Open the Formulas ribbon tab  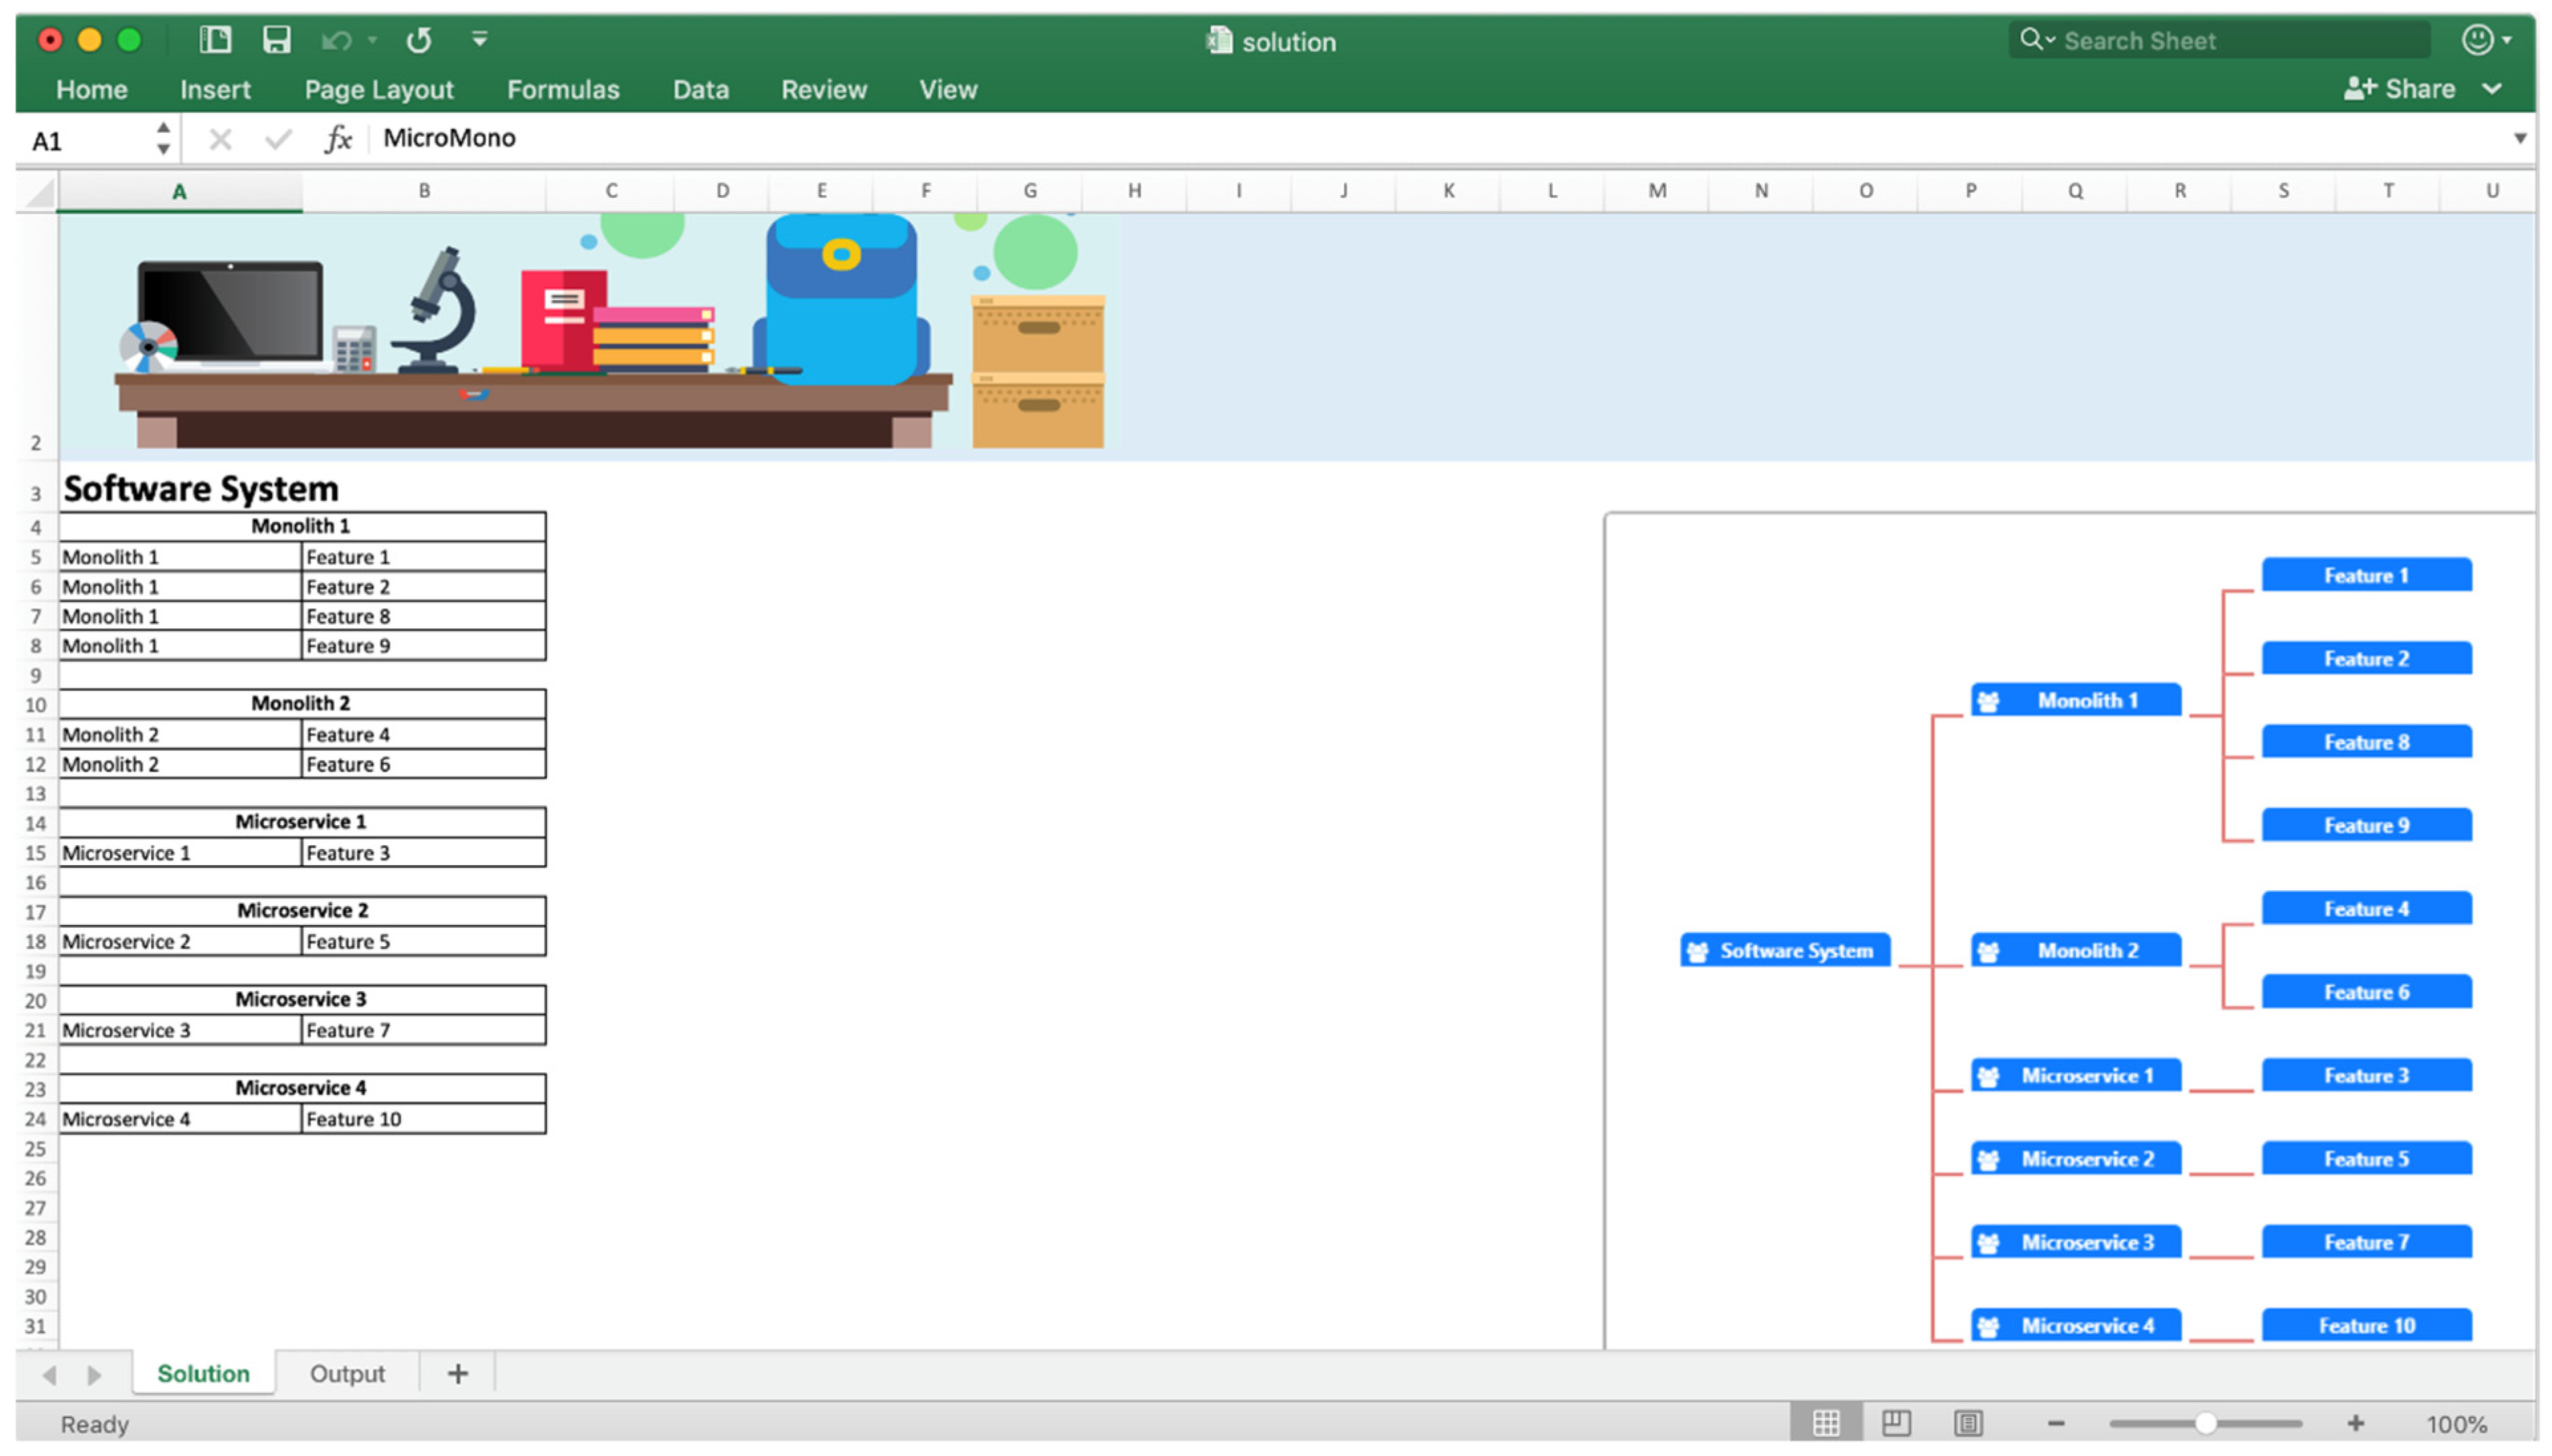[563, 90]
